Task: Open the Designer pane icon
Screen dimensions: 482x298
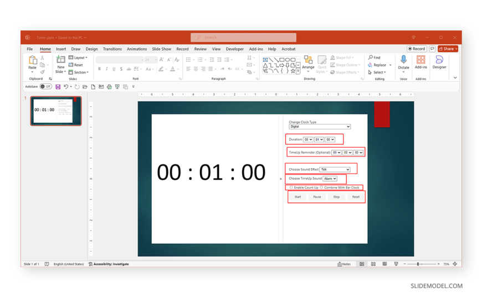Action: pos(439,62)
